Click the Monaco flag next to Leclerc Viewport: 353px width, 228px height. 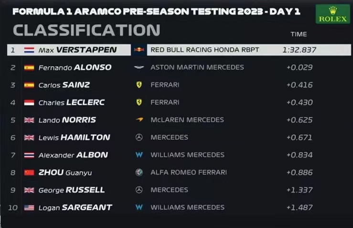click(29, 102)
